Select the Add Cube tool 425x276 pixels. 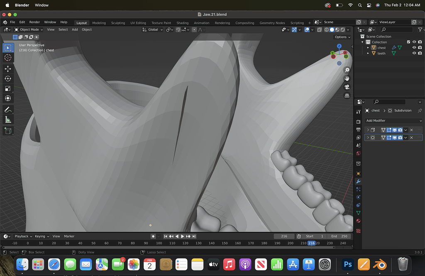tap(8, 131)
